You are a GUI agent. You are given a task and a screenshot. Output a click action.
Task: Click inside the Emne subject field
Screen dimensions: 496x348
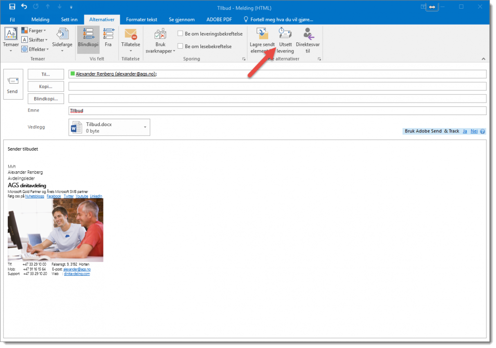193,110
